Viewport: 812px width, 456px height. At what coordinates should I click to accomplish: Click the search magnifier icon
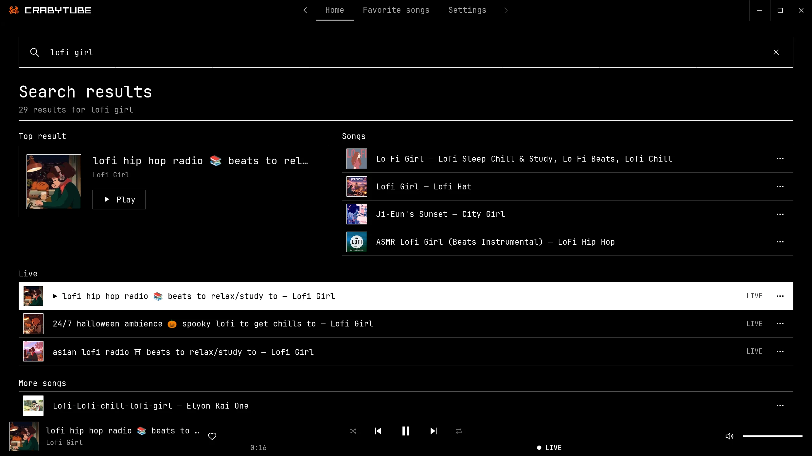click(34, 52)
